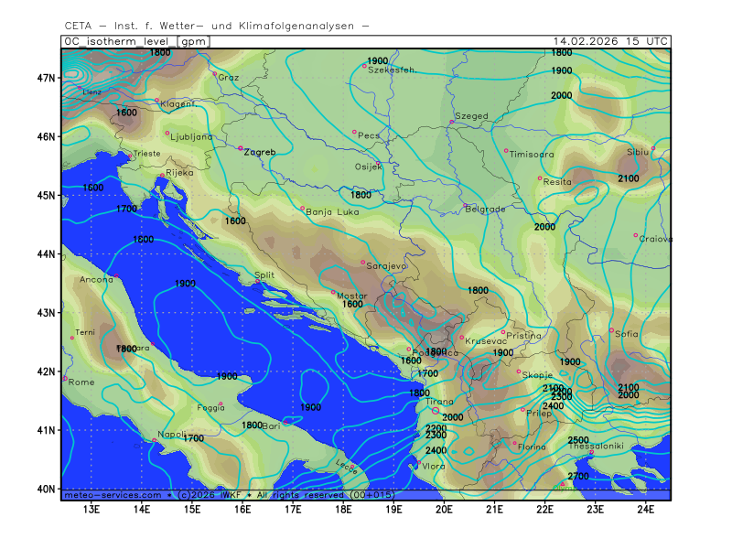732x549 pixels.
Task: Click the Skopje city label
Action: (538, 375)
